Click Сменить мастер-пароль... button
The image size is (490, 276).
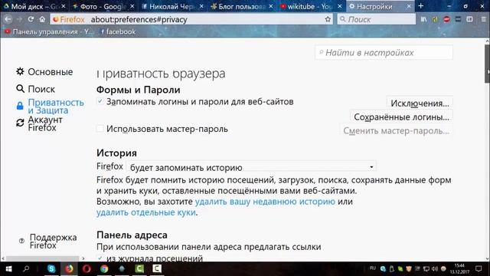[x=396, y=130]
